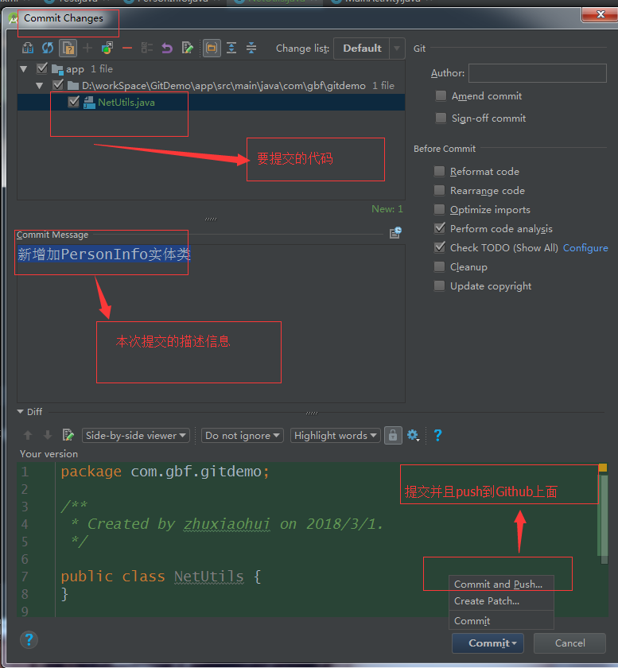Click the Author input field
This screenshot has height=668, width=618.
[x=538, y=73]
